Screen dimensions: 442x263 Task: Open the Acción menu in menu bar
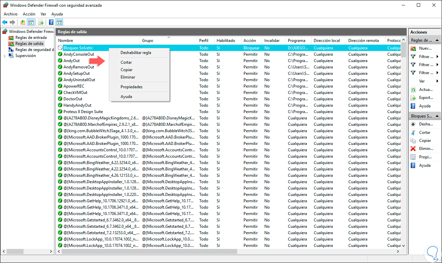coord(29,14)
